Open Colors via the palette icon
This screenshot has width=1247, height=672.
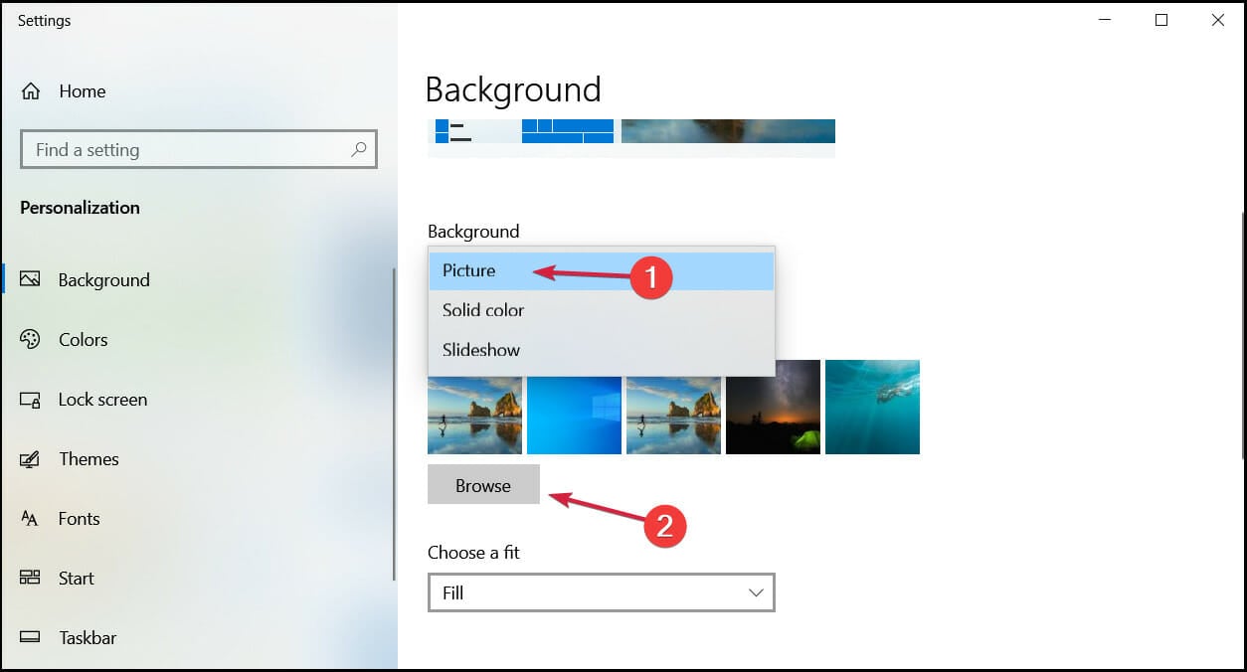click(x=30, y=339)
